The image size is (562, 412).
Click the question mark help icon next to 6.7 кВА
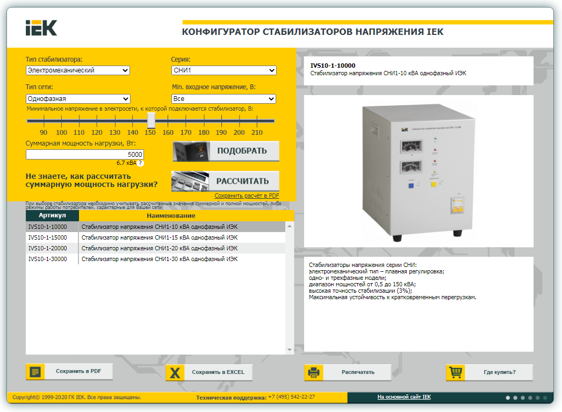(141, 163)
